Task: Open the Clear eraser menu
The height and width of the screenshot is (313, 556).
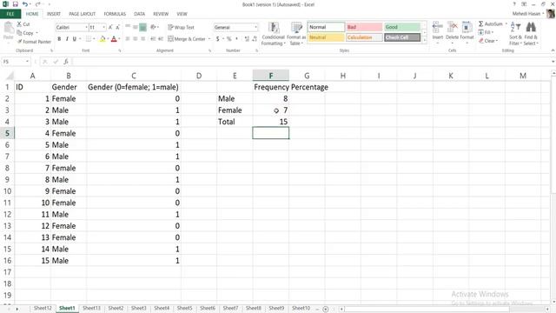Action: pos(488,41)
